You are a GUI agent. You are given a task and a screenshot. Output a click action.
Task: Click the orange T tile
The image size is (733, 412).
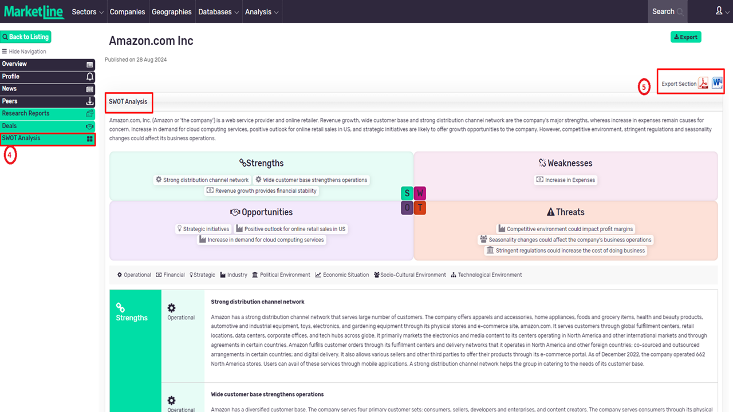[420, 208]
